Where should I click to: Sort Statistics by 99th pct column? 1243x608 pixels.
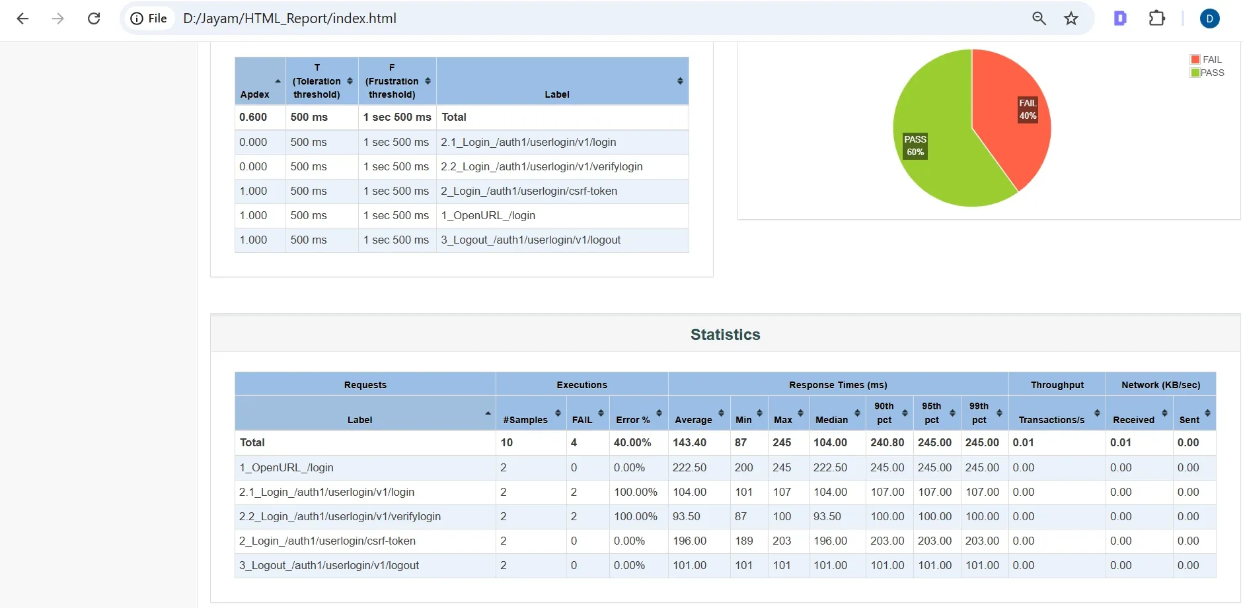985,413
